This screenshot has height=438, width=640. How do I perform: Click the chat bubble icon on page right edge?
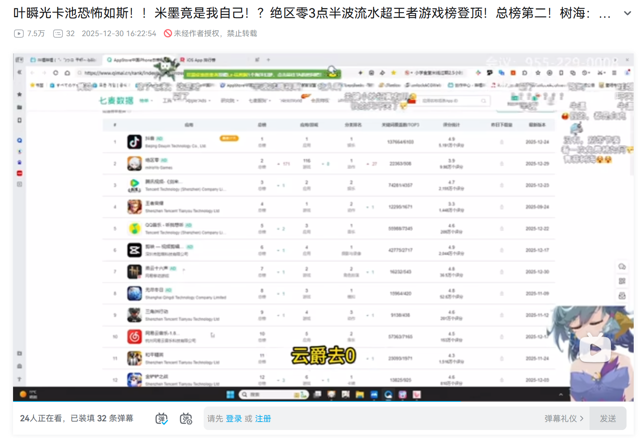(x=622, y=267)
